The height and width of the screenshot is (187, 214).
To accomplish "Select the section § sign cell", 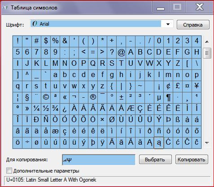I will click(x=27, y=97).
